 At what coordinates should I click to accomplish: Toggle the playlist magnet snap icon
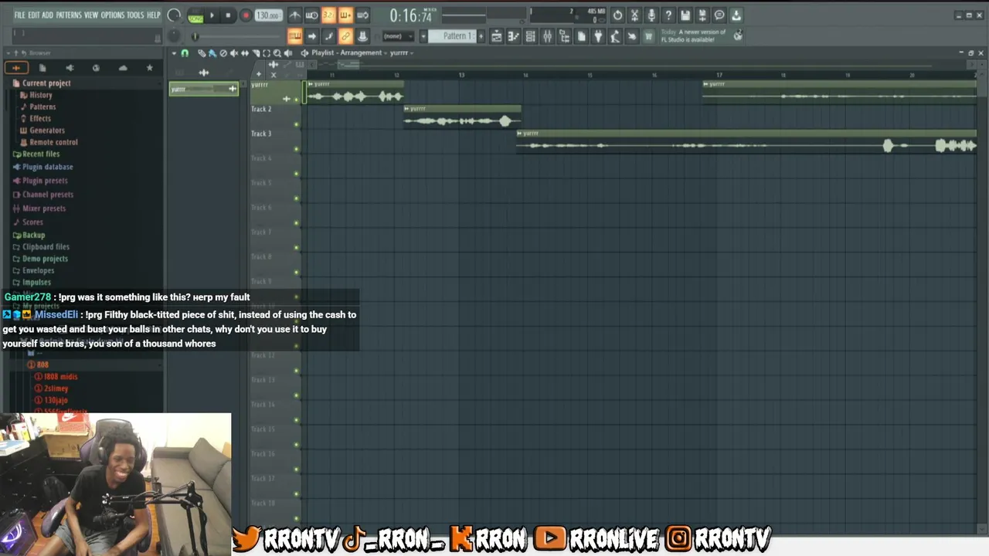coord(185,53)
